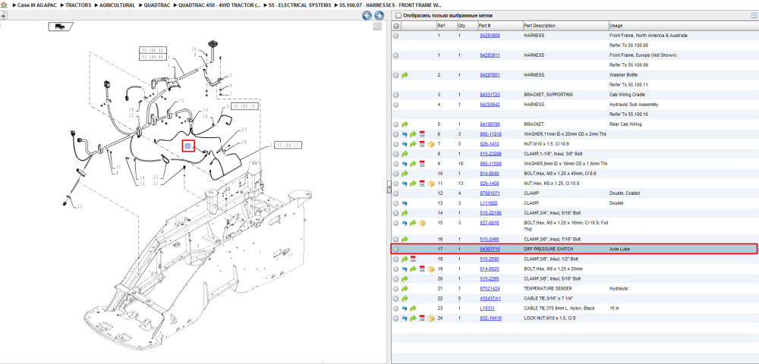This screenshot has width=759, height=364.
Task: Click the small pin icon at diagram toolbar left
Action: 3,15
